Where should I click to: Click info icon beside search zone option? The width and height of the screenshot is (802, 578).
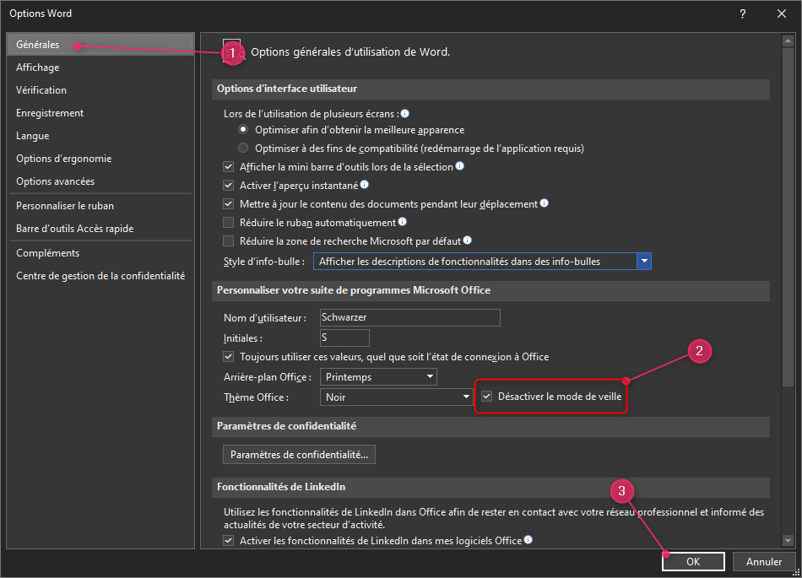point(468,240)
